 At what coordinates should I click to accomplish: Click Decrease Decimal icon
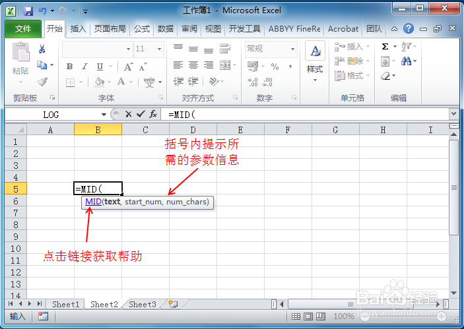pyautogui.click(x=267, y=82)
